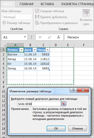Open the Регион column filter dropdown
94x138 pixels.
click(22, 50)
